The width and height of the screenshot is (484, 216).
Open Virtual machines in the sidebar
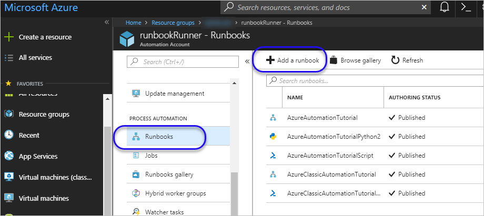coord(44,198)
